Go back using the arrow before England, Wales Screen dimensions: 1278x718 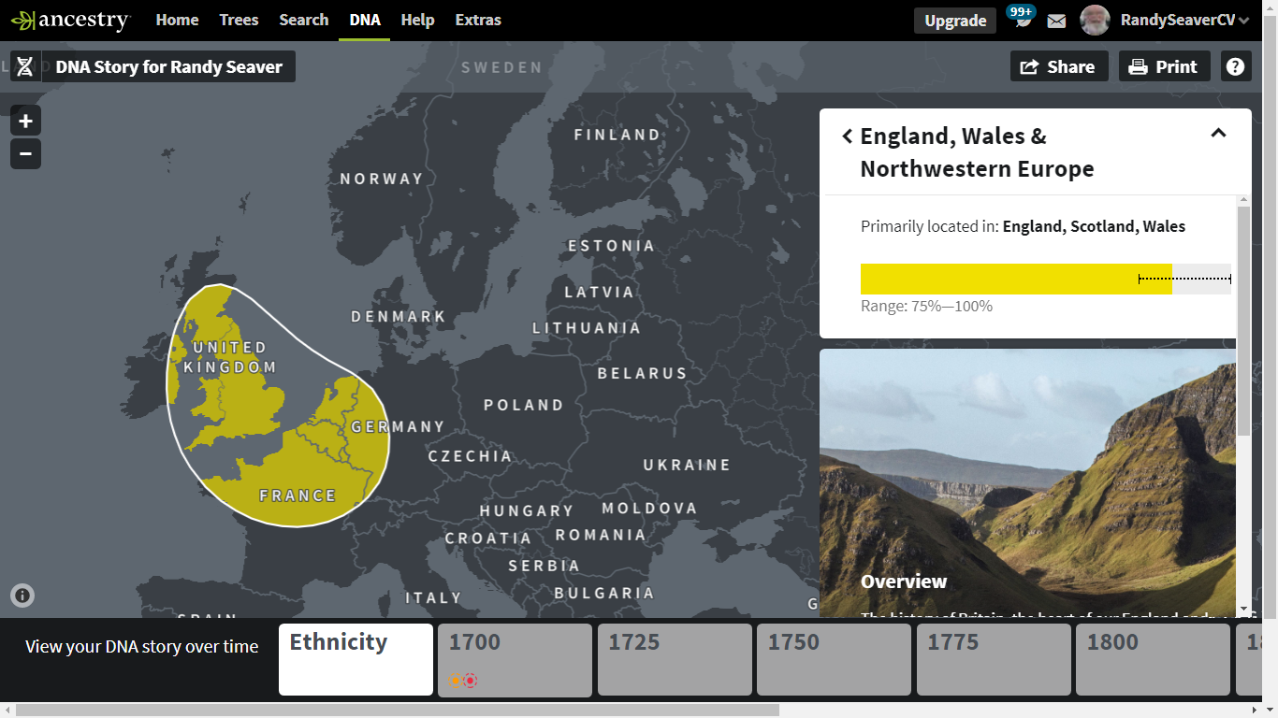pos(847,136)
